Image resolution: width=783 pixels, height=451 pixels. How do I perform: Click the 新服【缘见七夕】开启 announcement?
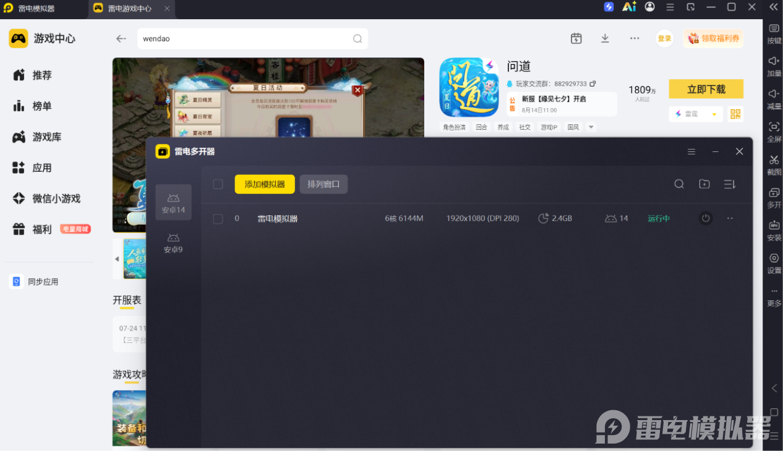point(554,99)
